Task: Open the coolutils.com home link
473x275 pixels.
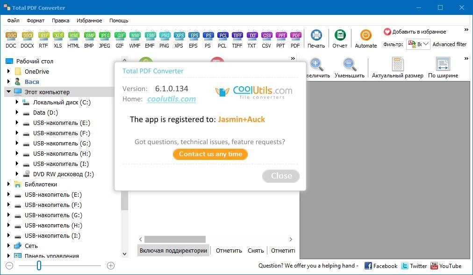Action: coord(172,99)
